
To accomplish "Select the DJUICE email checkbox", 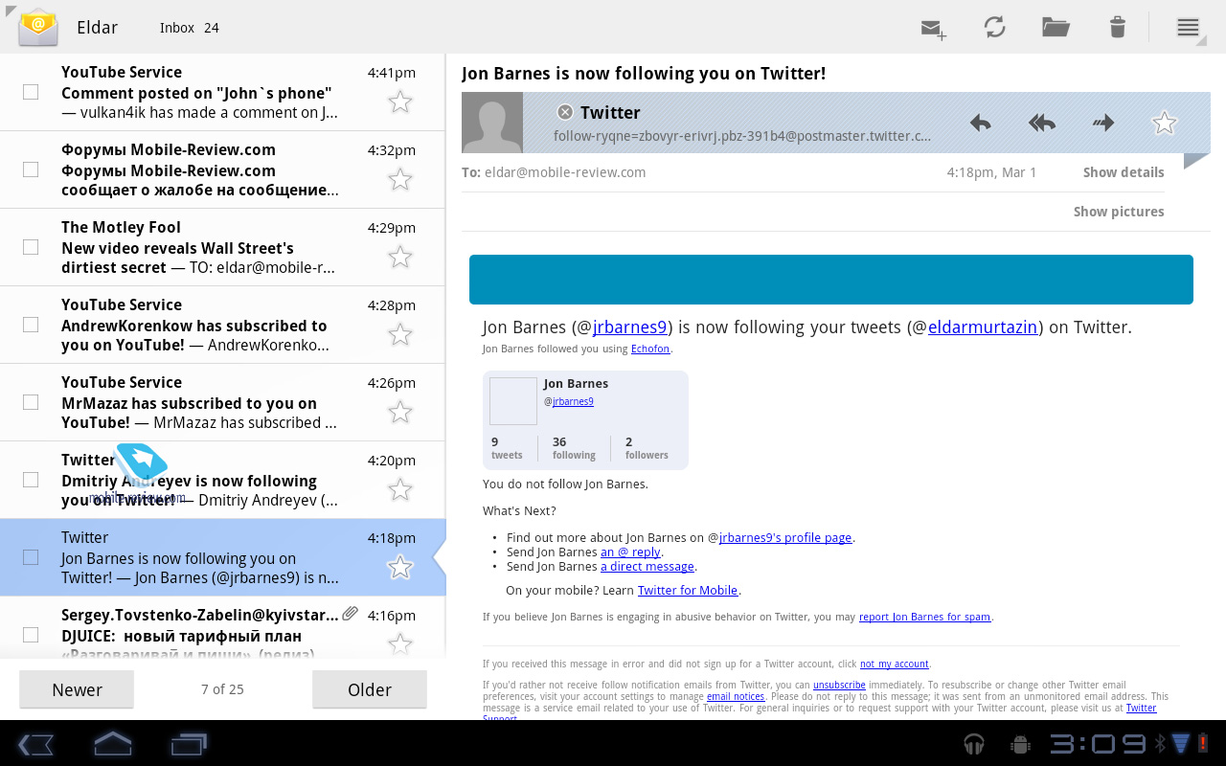I will point(31,635).
